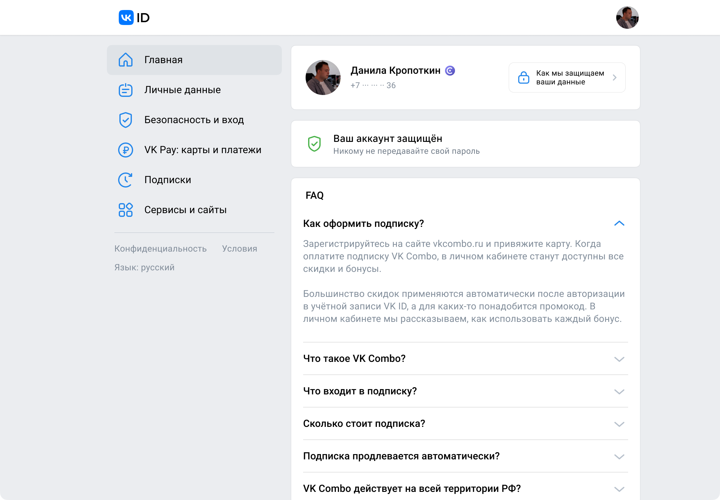This screenshot has height=500, width=720.
Task: Click the Сервисы и сайты grid icon
Action: 126,210
